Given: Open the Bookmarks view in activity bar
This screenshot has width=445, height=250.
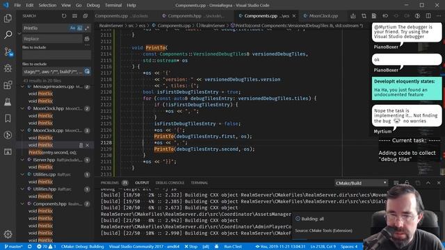Looking at the screenshot, I should [8, 118].
